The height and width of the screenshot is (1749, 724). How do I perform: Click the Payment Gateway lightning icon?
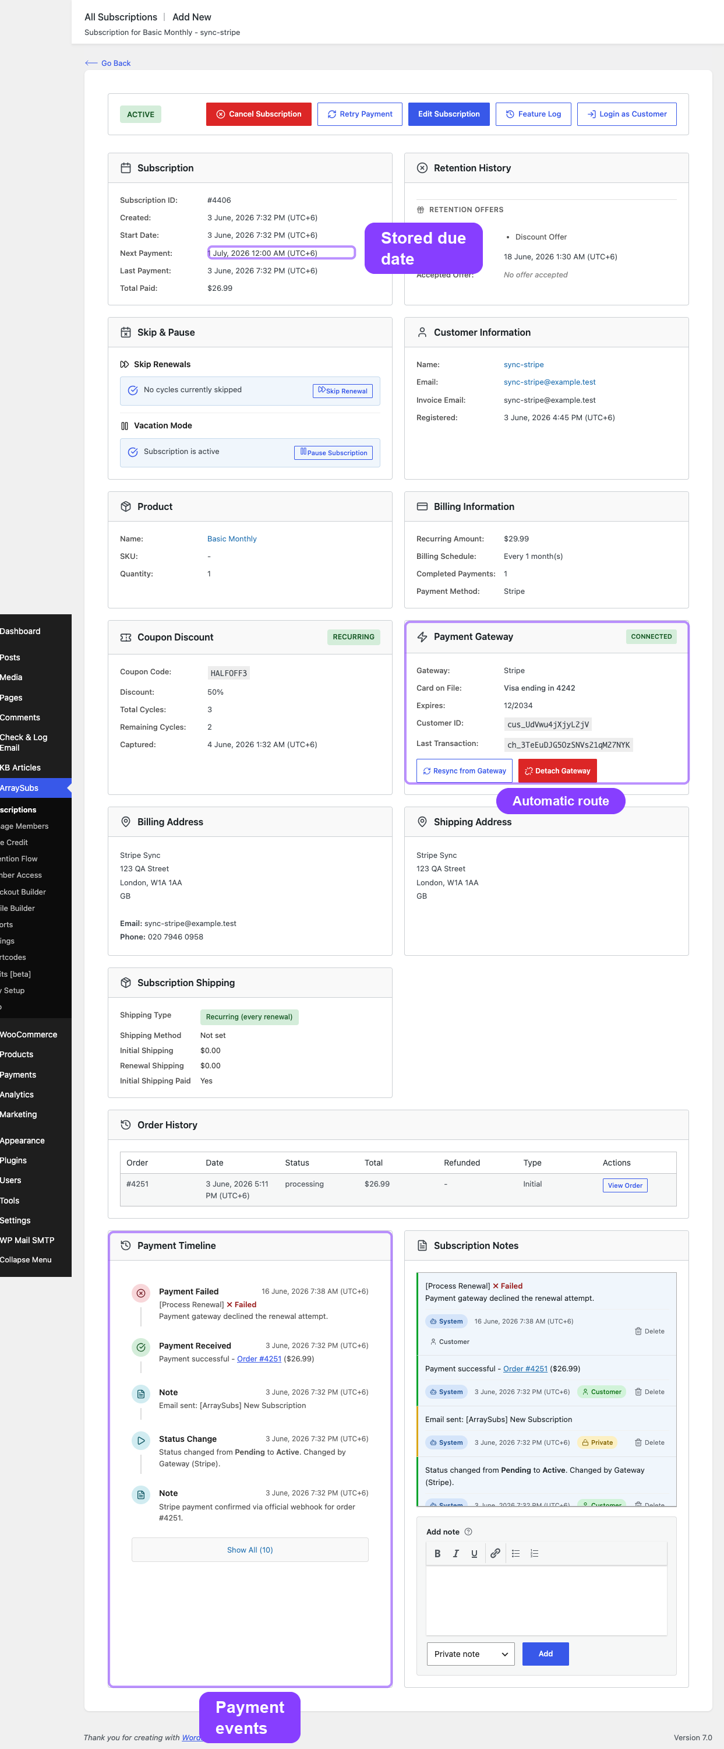[422, 637]
